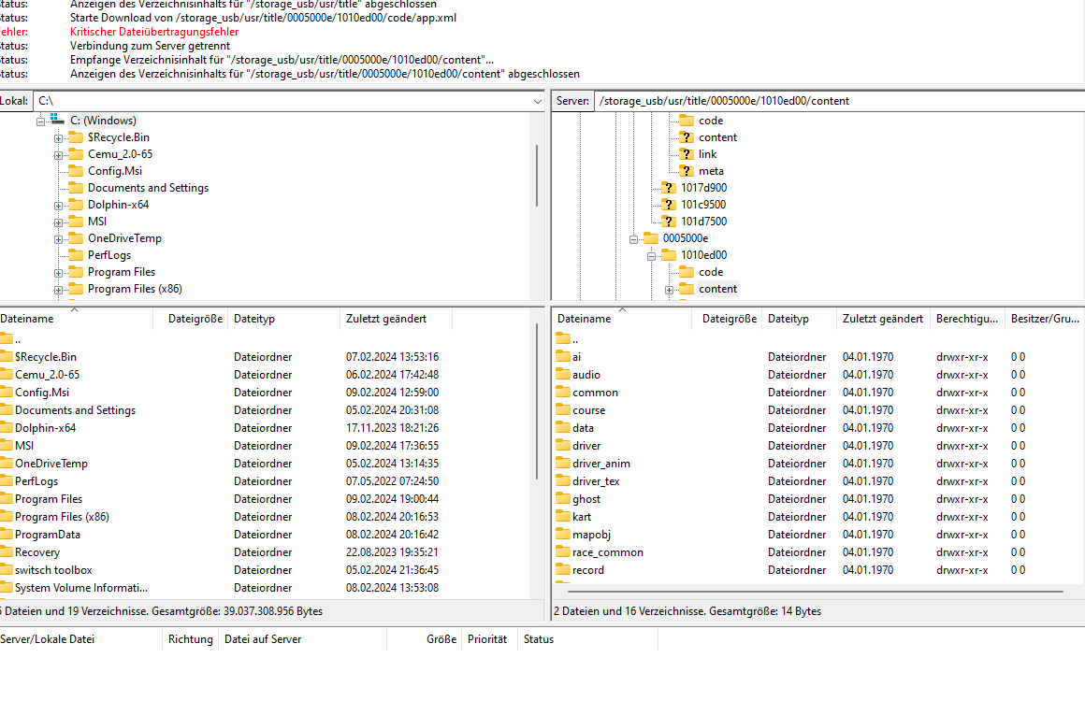Click the Documents and Settings tree folder icon
1085x701 pixels.
76,187
